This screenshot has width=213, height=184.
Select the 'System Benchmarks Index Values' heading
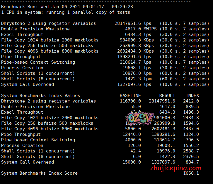[x=40, y=96]
